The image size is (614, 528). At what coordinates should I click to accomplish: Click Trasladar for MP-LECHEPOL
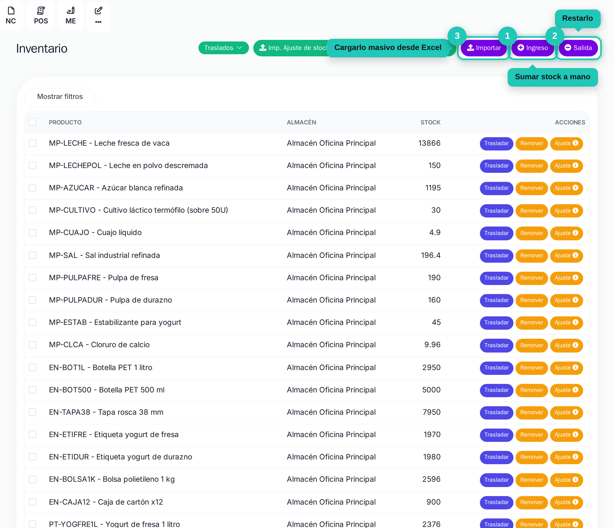tap(496, 166)
